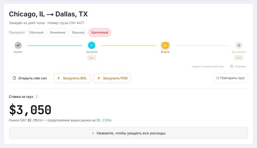Open the rate con document
The image size is (257, 148).
[x=29, y=78]
